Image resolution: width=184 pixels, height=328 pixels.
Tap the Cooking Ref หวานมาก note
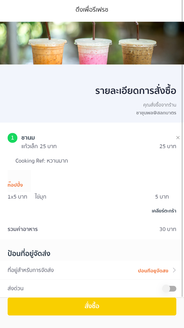pyautogui.click(x=42, y=161)
